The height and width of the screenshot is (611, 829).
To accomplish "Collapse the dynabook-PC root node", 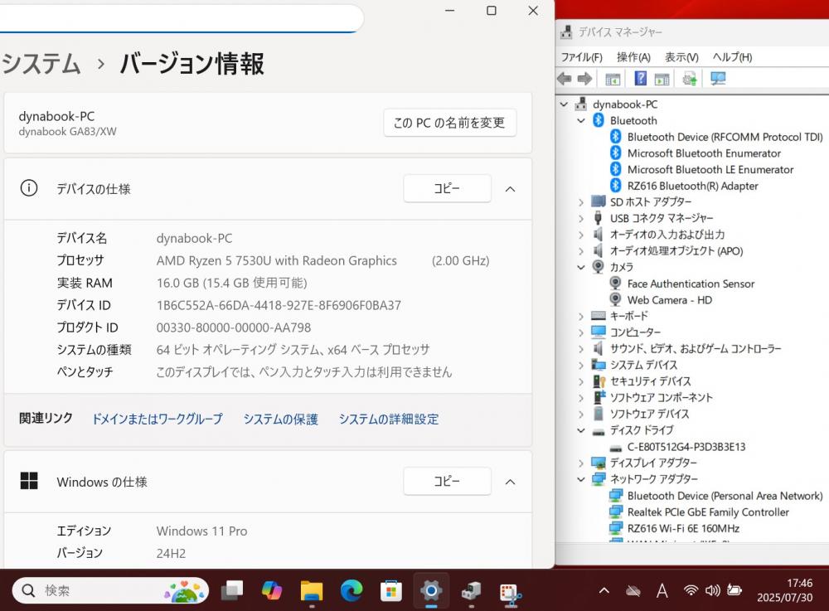I will 564,104.
